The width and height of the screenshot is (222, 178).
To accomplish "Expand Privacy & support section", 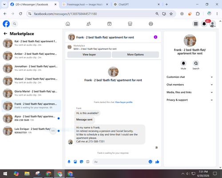I will pos(190,100).
